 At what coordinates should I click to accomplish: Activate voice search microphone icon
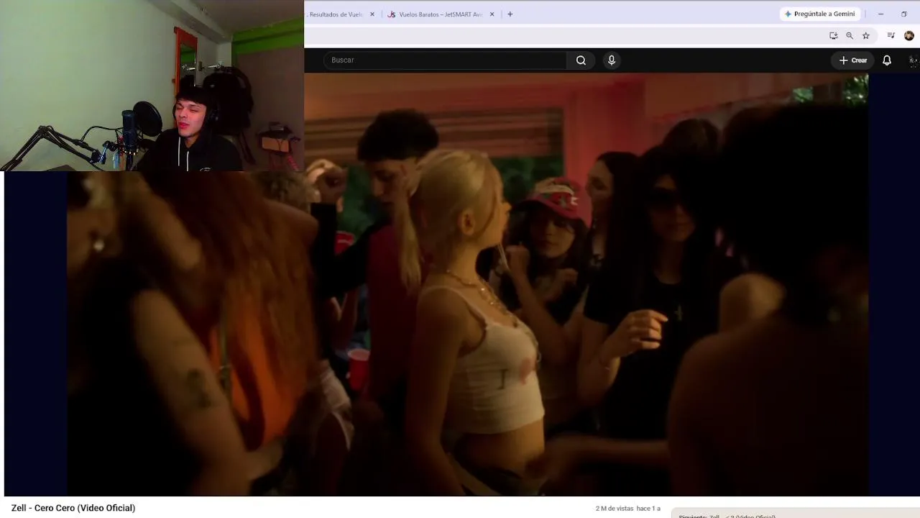(x=612, y=60)
